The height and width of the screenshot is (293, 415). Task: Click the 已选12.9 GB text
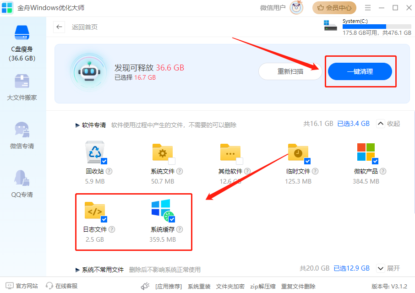351,268
